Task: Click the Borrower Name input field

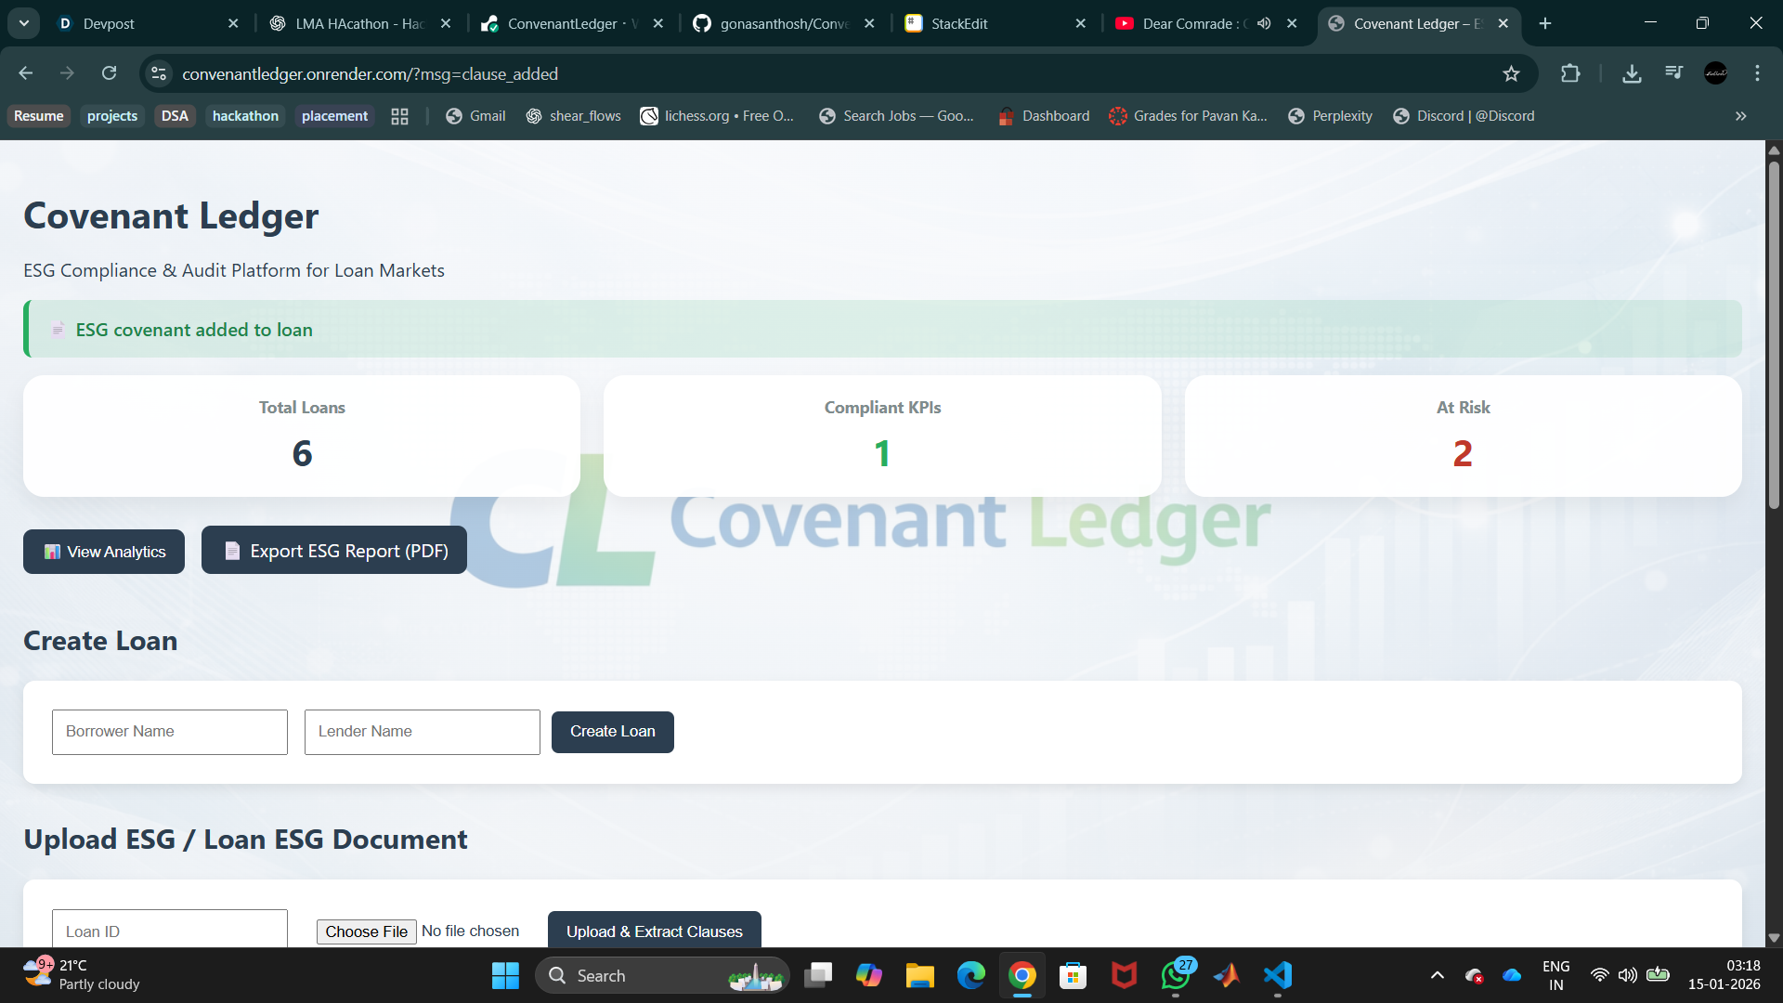Action: (170, 732)
